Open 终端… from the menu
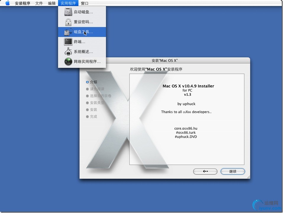 click(x=82, y=42)
